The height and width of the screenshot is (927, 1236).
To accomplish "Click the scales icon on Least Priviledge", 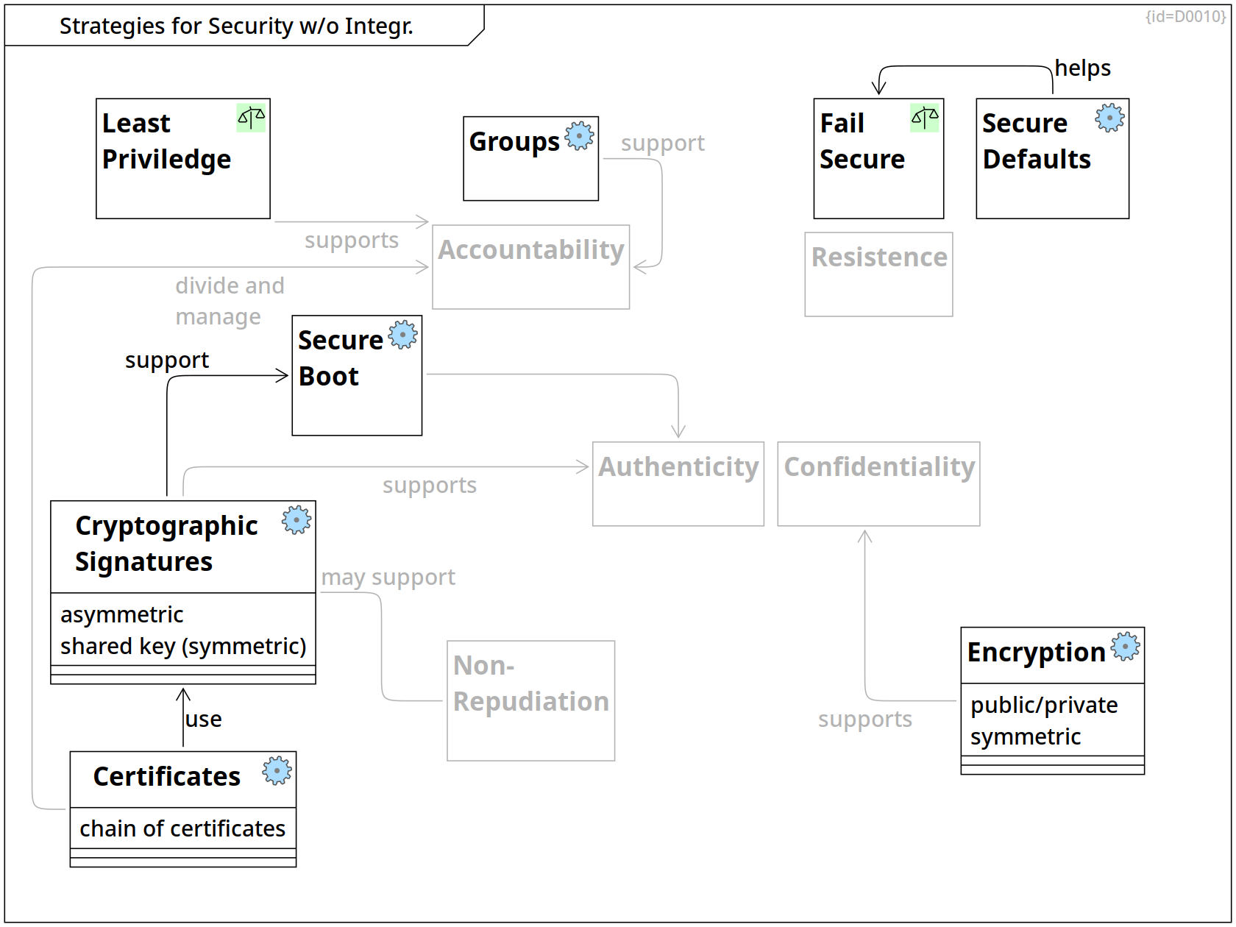I will pos(251,118).
